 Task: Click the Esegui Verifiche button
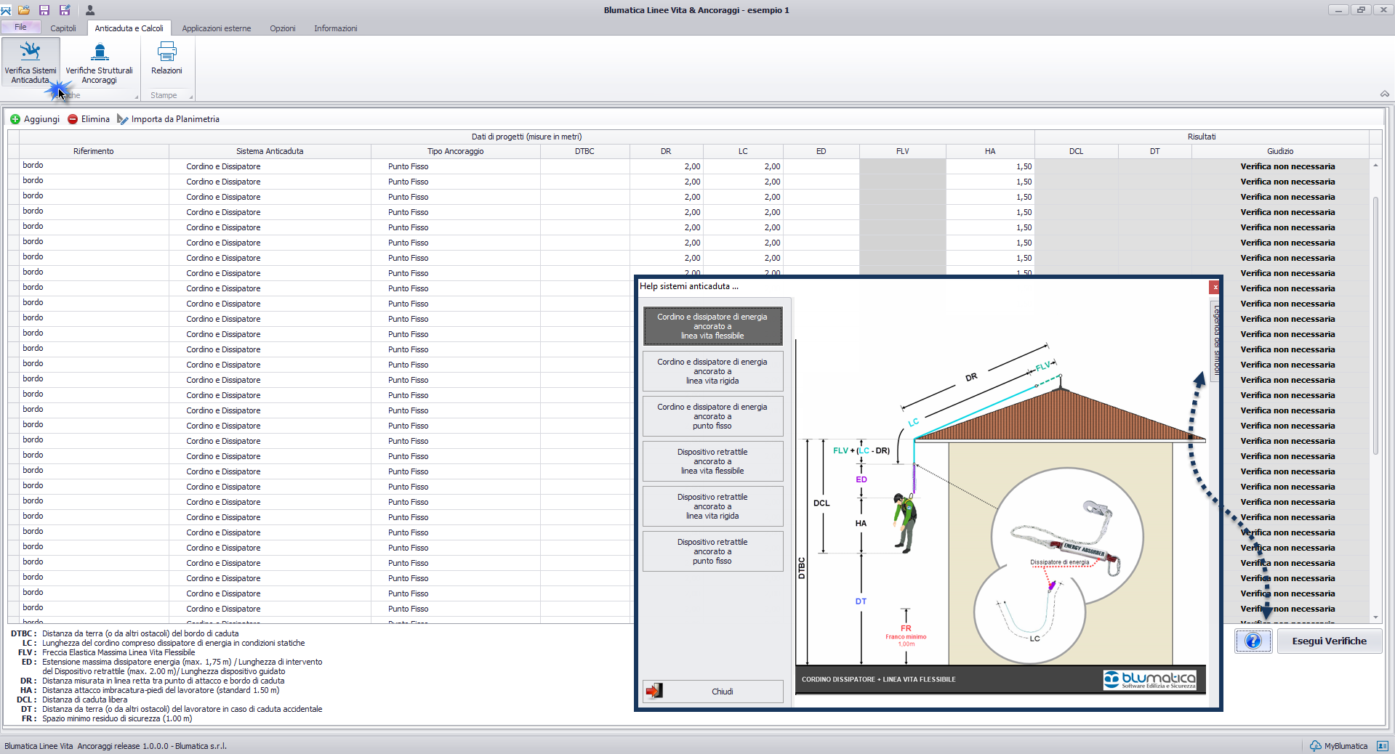click(x=1329, y=641)
